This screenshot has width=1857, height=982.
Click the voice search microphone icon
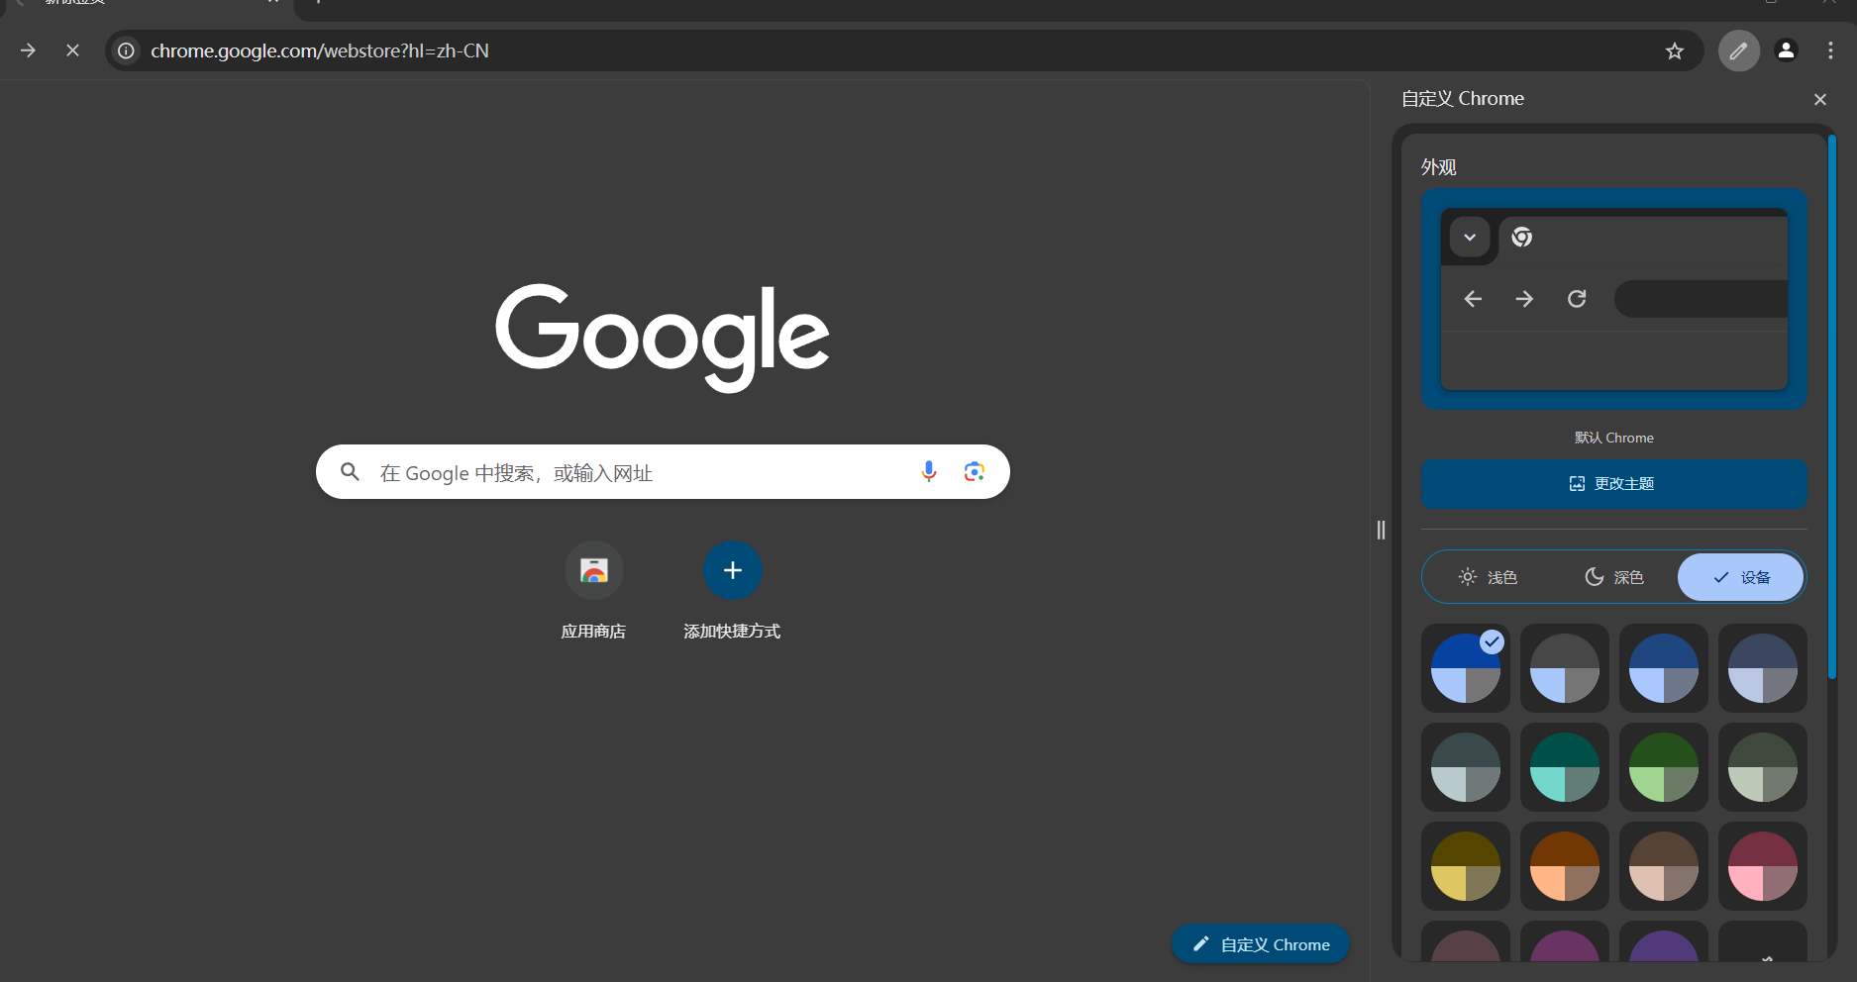point(928,472)
